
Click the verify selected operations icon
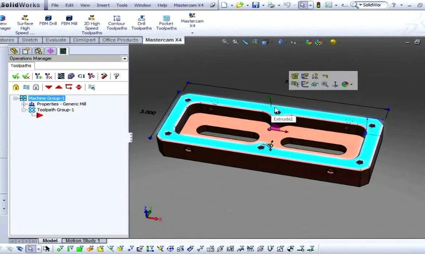coord(71,76)
